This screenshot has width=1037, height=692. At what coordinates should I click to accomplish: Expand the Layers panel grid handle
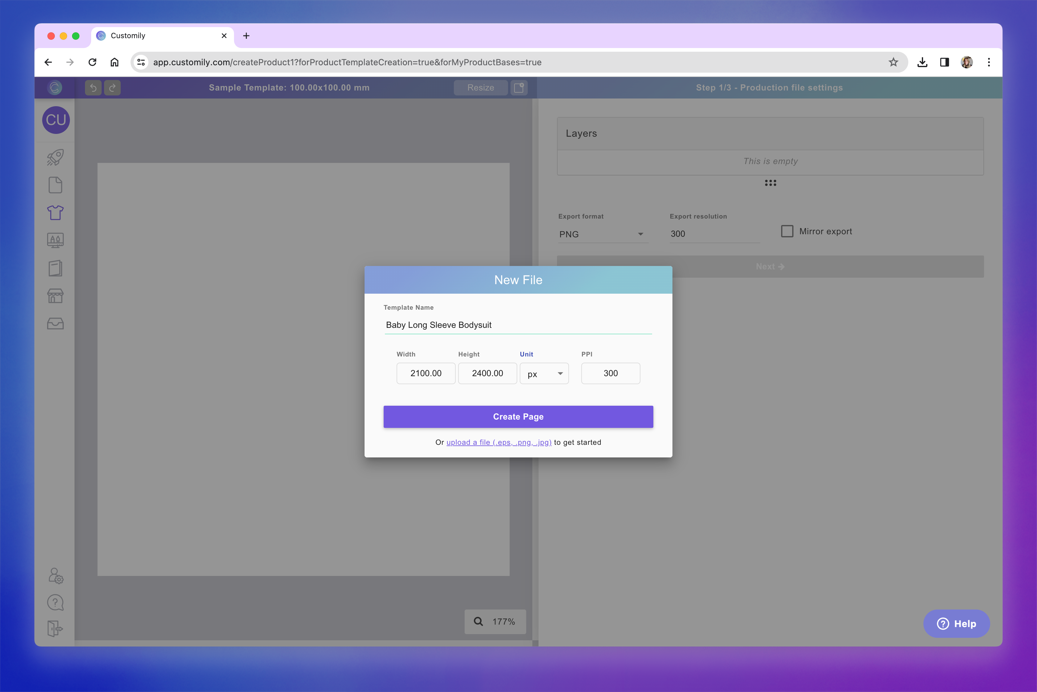(x=770, y=183)
